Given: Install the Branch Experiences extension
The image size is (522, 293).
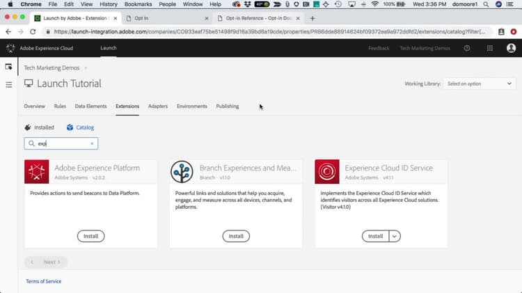Looking at the screenshot, I should [236, 236].
